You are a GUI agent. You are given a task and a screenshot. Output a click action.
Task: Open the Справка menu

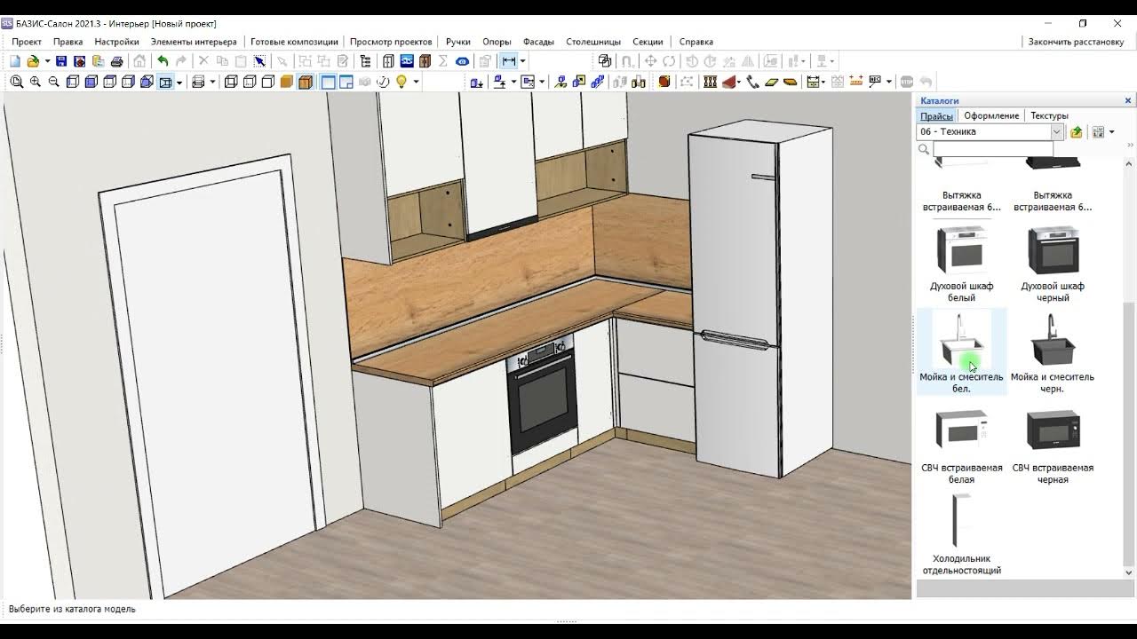coord(696,42)
